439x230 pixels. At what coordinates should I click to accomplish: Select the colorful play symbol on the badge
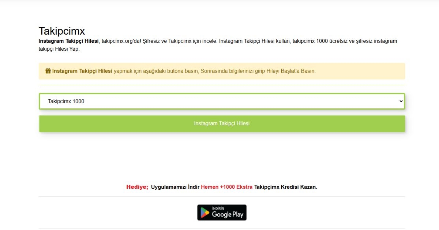(205, 212)
